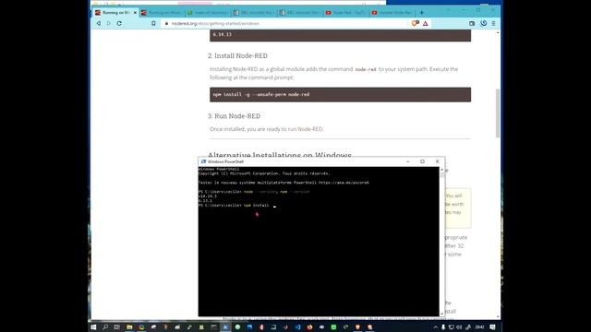Maximize the Windows PowerShell window
This screenshot has height=332, width=591.
pyautogui.click(x=423, y=161)
